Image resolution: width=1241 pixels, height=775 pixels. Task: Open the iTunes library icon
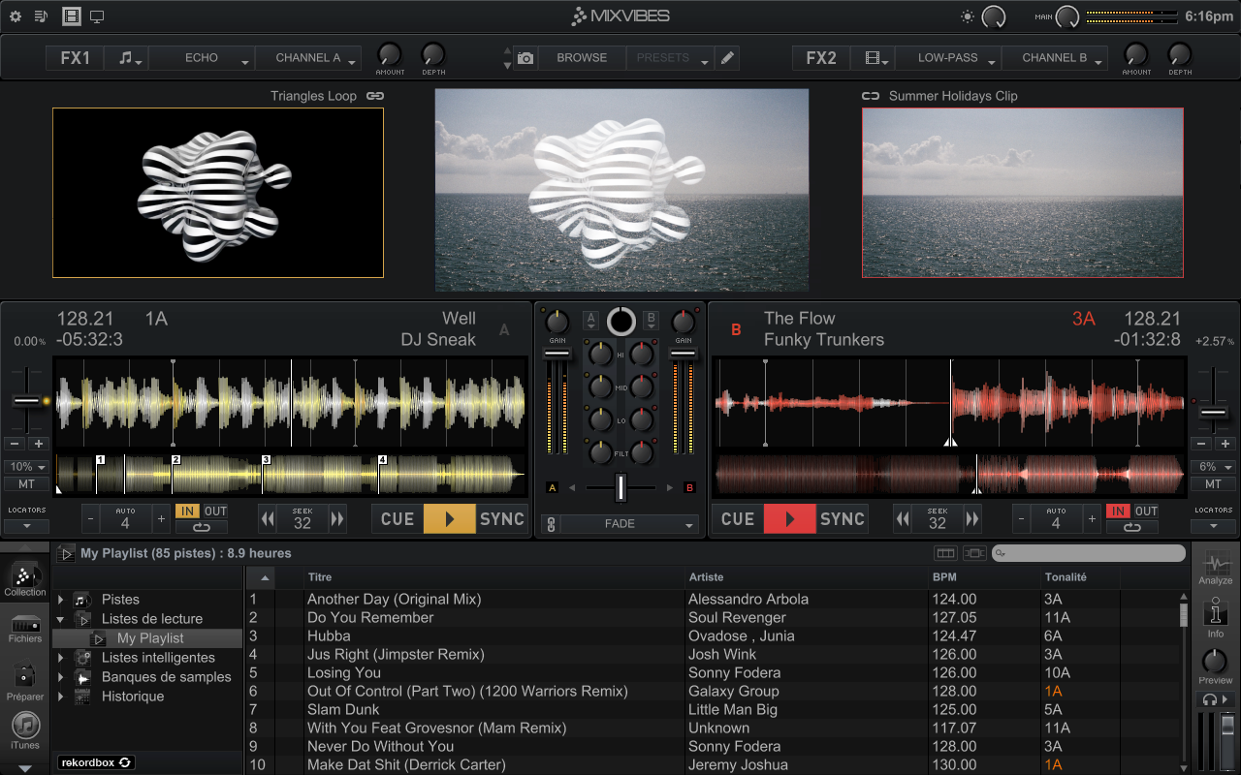[25, 728]
